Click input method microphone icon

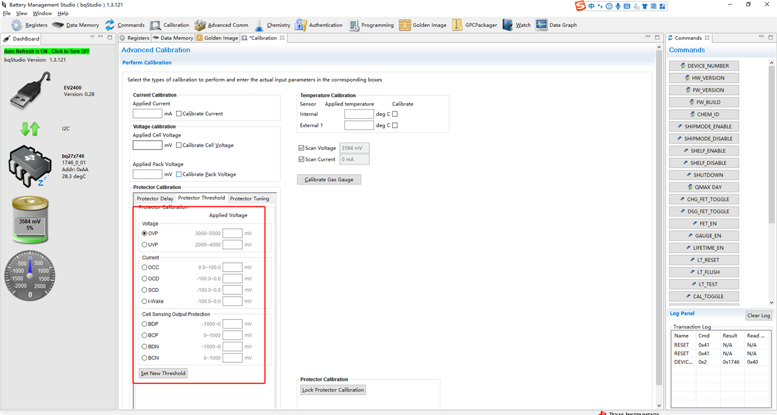point(618,6)
